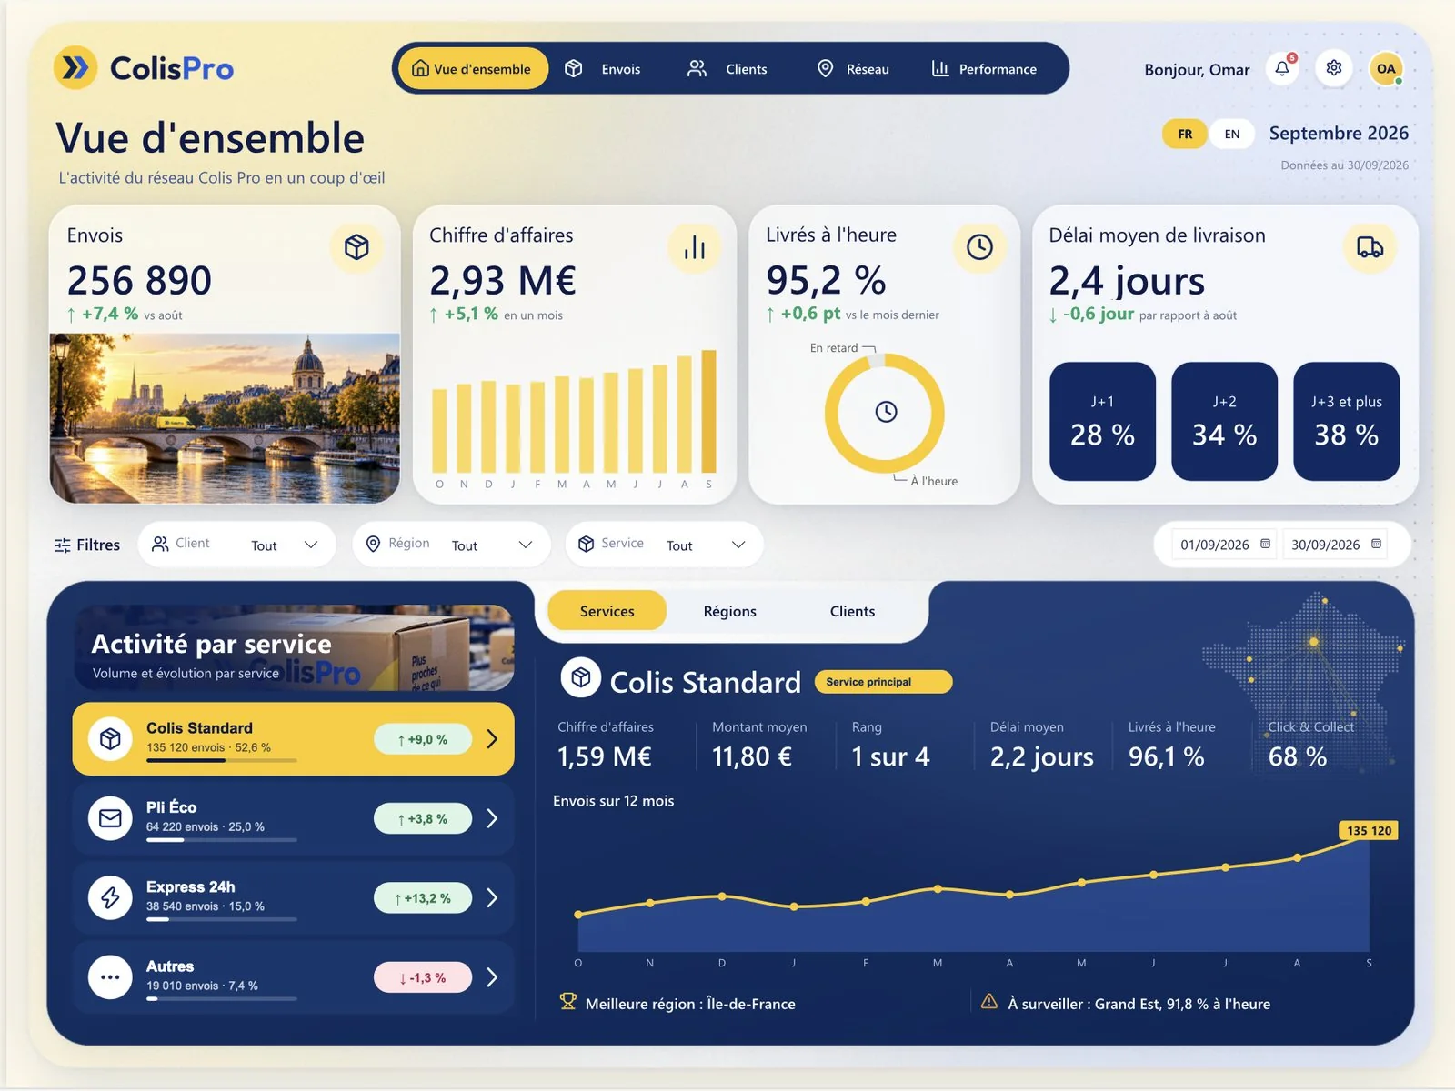Open Performance navigation item
Image resolution: width=1455 pixels, height=1091 pixels.
984,69
